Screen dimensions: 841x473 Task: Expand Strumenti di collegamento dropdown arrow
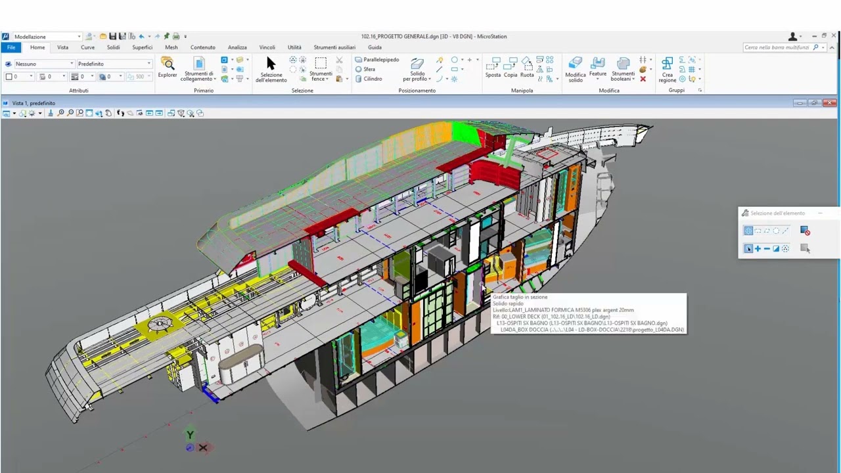click(x=214, y=79)
